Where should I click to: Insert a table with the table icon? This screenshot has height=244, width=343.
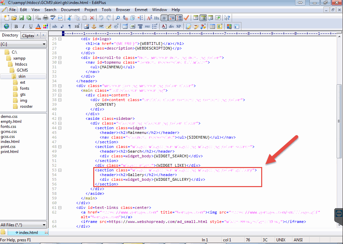point(125,26)
